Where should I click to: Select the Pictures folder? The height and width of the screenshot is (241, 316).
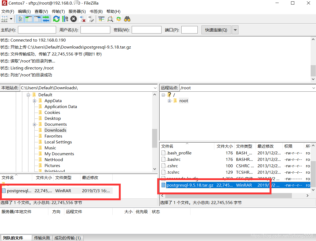(x=52, y=165)
